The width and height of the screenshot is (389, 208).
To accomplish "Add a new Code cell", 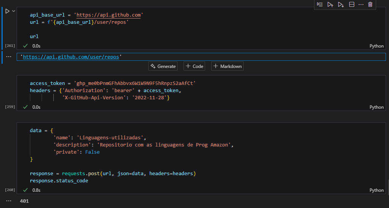I will (194, 66).
